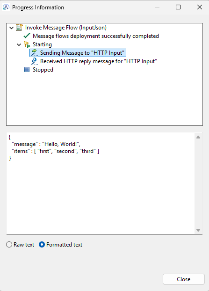This screenshot has width=209, height=291.
Task: Click the scrollbar down arrow
Action: [x=198, y=230]
